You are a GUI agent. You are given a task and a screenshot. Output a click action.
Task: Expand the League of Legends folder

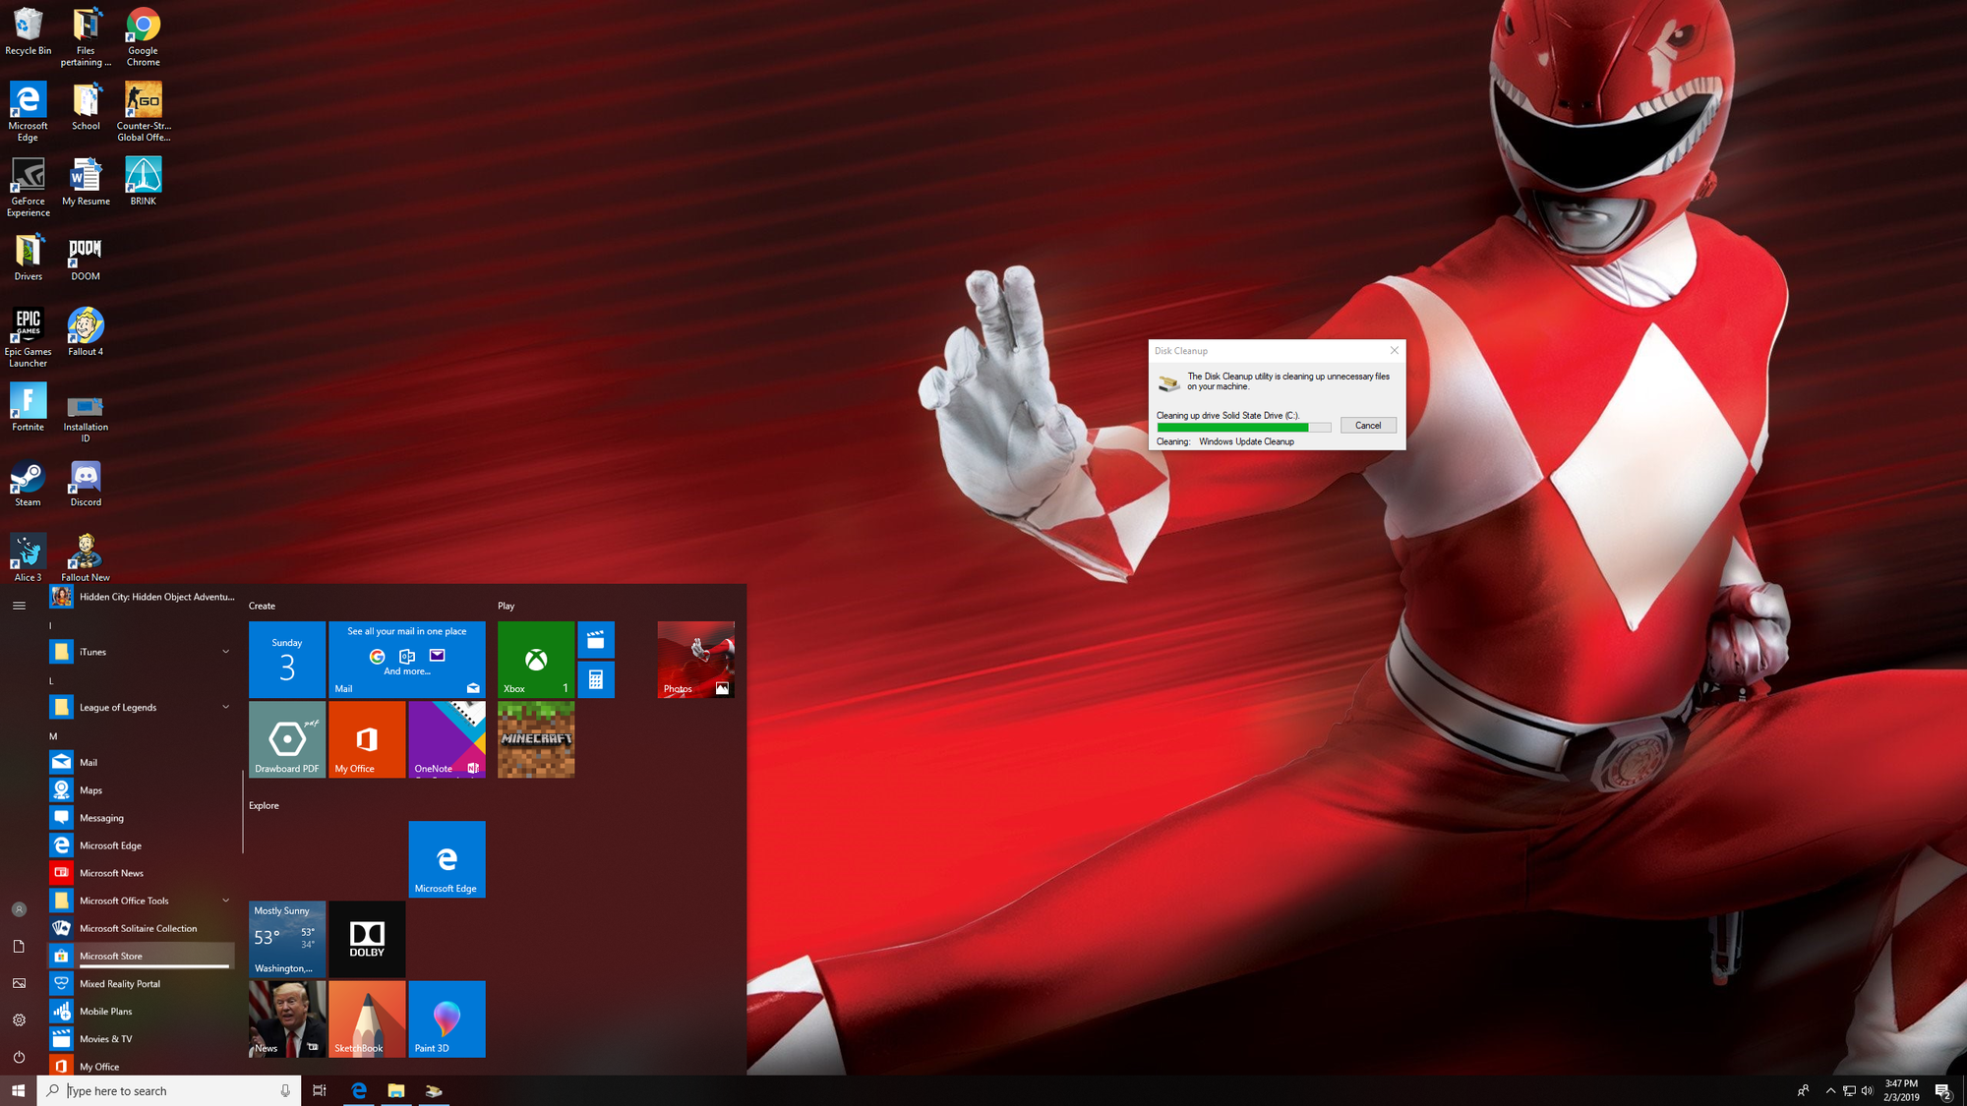coord(142,707)
